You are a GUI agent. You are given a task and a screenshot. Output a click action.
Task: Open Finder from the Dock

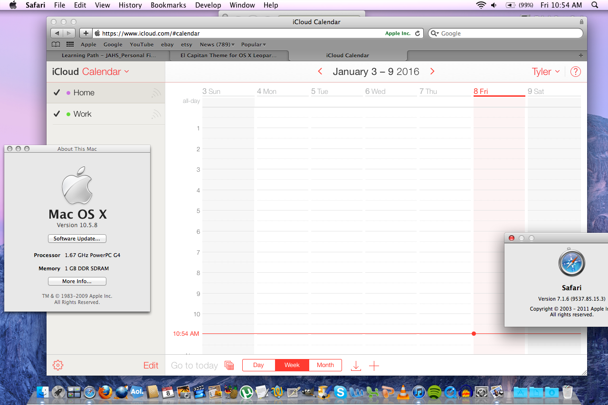point(43,392)
